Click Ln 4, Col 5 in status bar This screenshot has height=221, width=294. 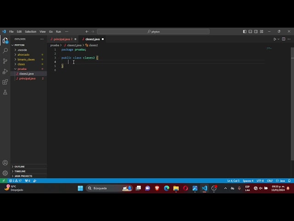point(233,180)
